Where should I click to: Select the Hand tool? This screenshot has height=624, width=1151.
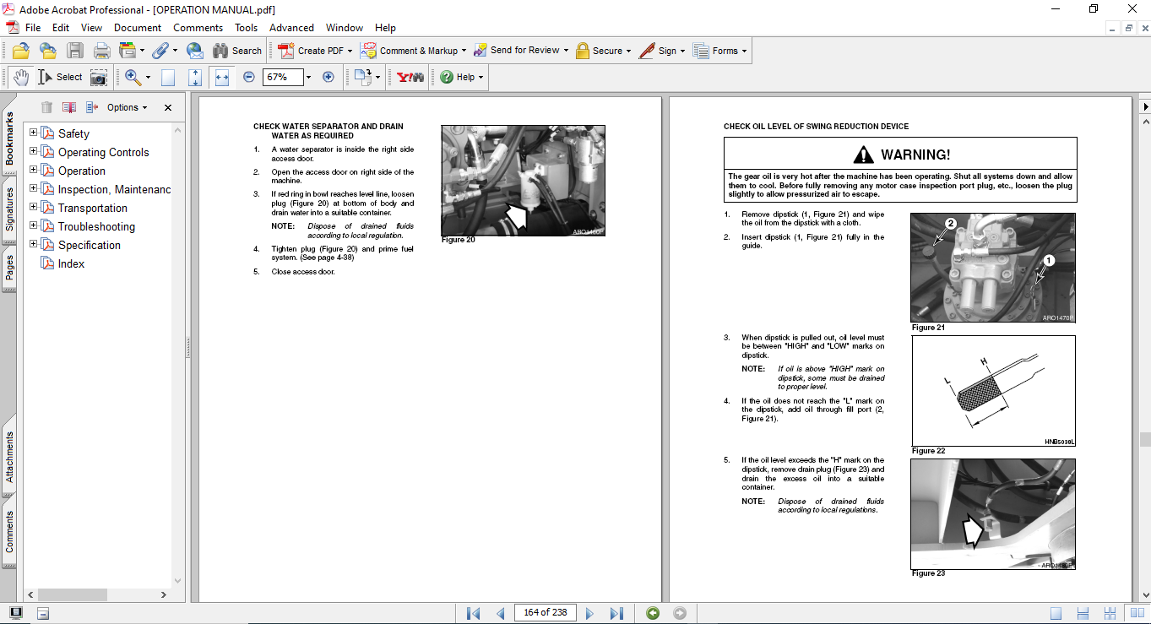point(20,77)
